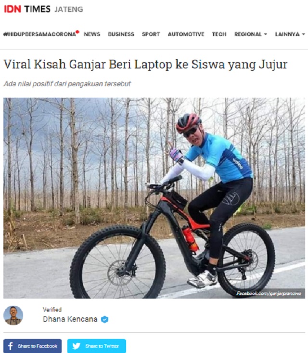Expand the Lainnya dropdown menu
Image resolution: width=308 pixels, height=353 pixels.
(x=290, y=34)
